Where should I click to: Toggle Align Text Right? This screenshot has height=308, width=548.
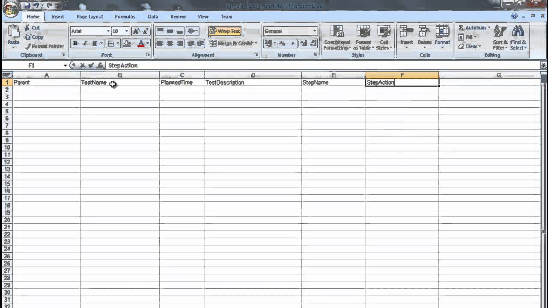180,43
